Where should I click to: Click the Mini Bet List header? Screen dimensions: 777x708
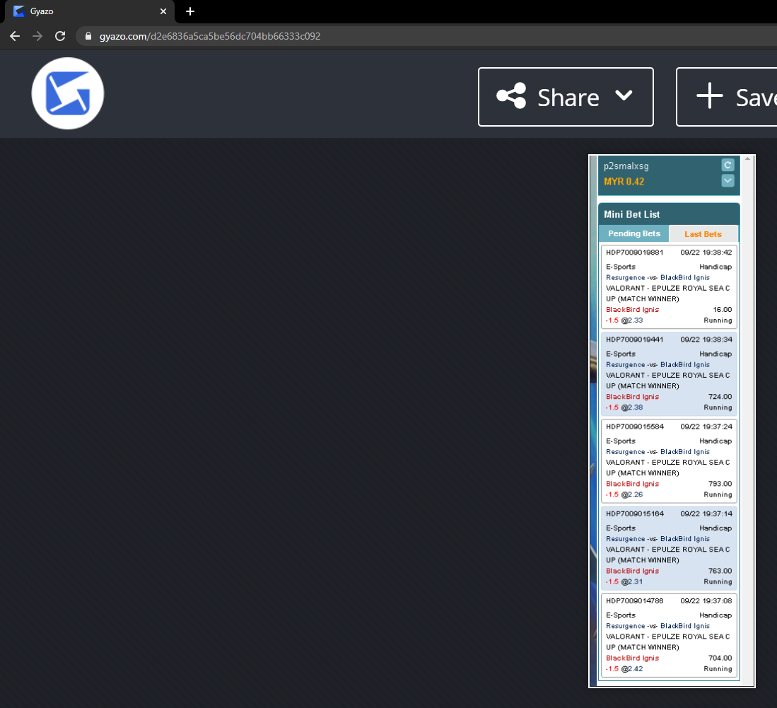[669, 214]
